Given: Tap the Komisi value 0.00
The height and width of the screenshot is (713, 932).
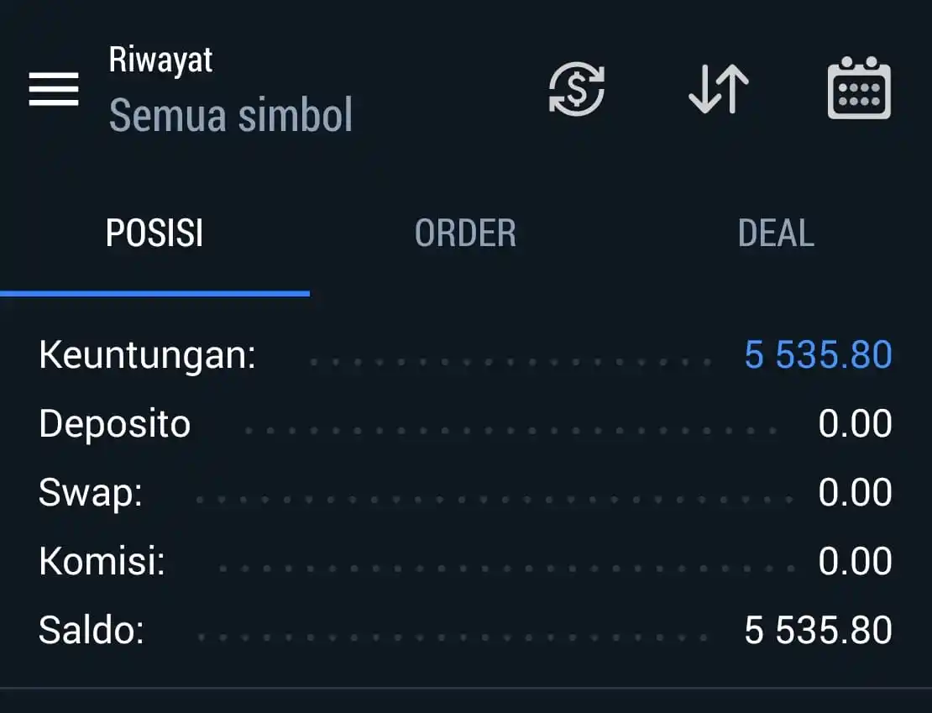Looking at the screenshot, I should [x=855, y=561].
